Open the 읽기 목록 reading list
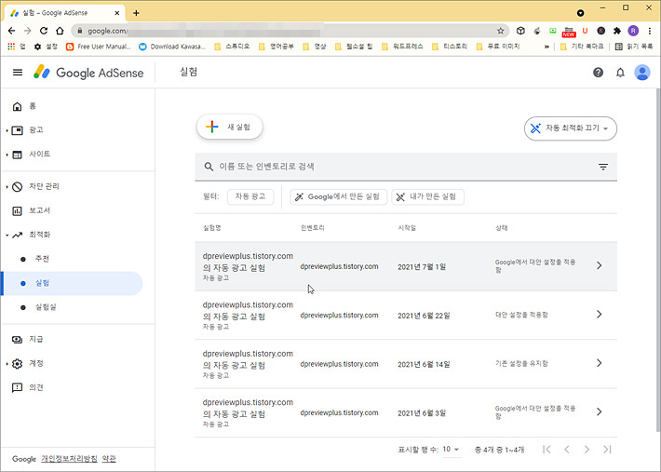Viewport: 661px width, 472px height. [x=634, y=47]
